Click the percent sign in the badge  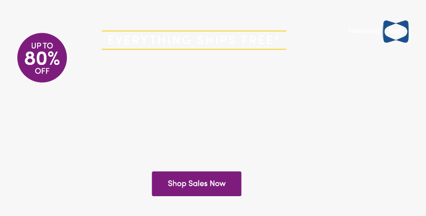[53, 58]
